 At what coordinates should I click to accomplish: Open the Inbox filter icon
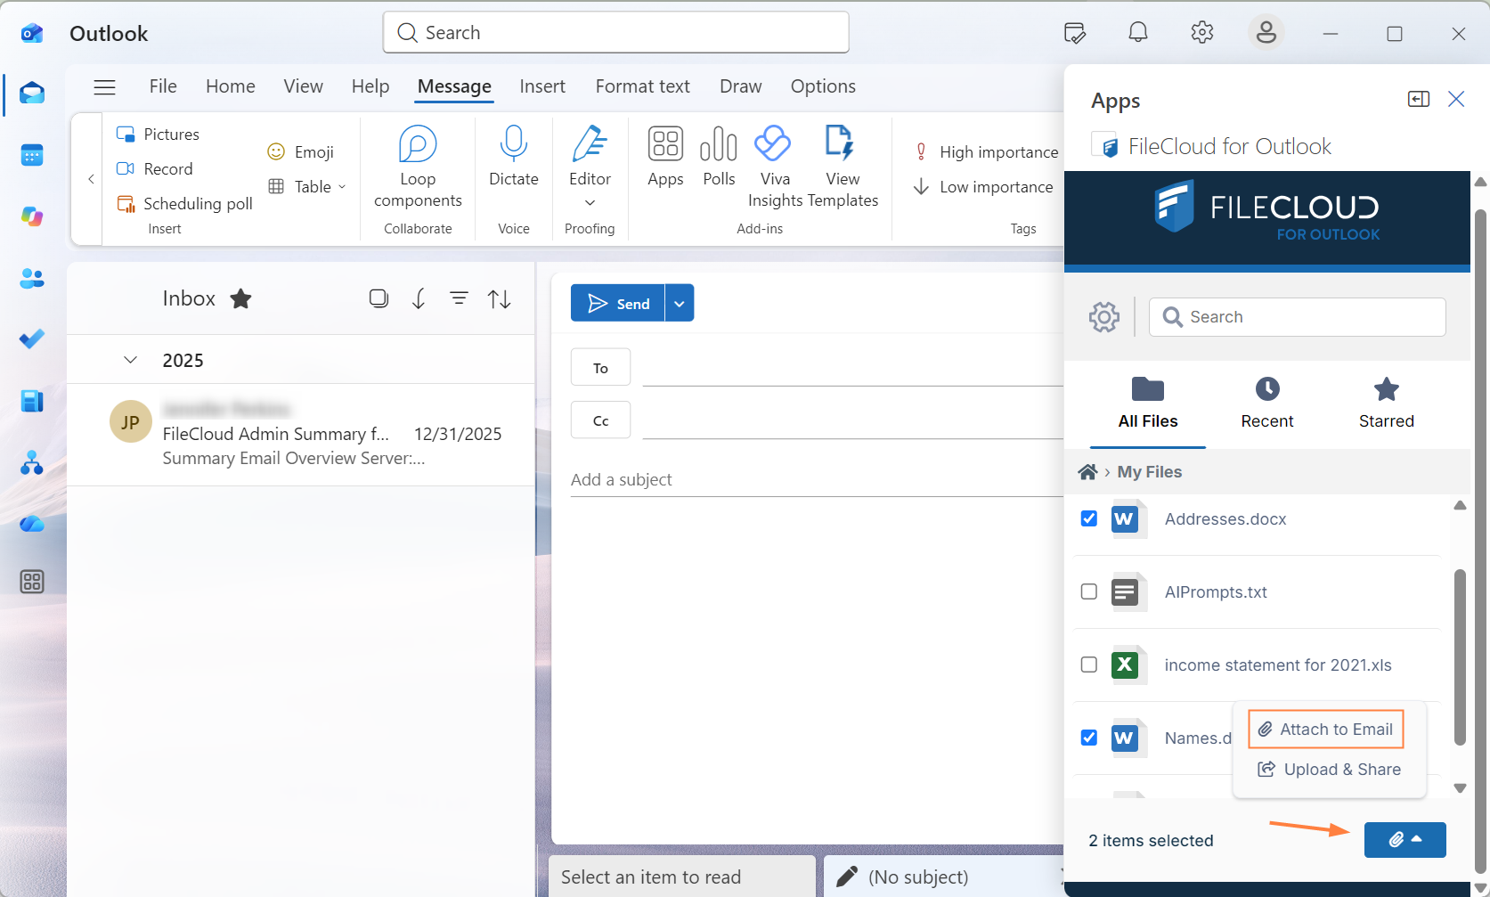tap(459, 298)
